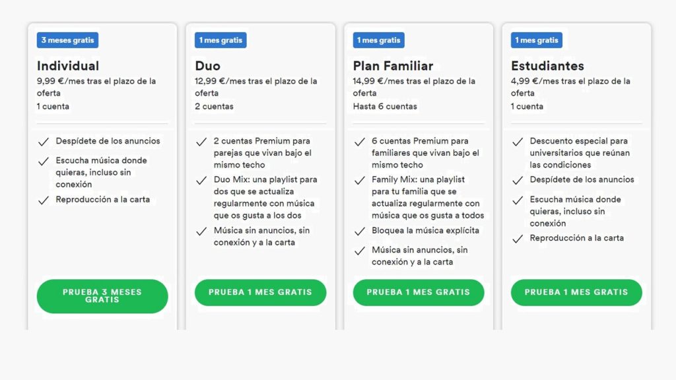Check "Música sin anuncios" item in Duo

click(x=202, y=231)
